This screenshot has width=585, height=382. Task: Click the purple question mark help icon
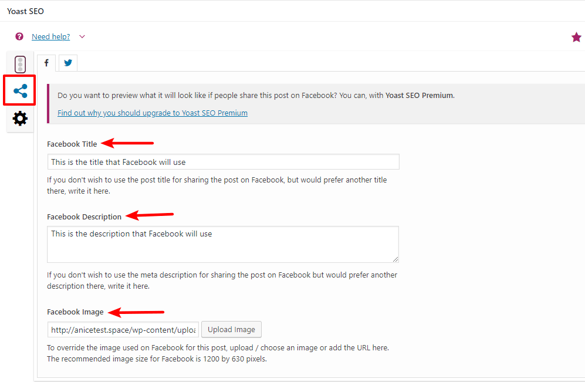point(19,36)
